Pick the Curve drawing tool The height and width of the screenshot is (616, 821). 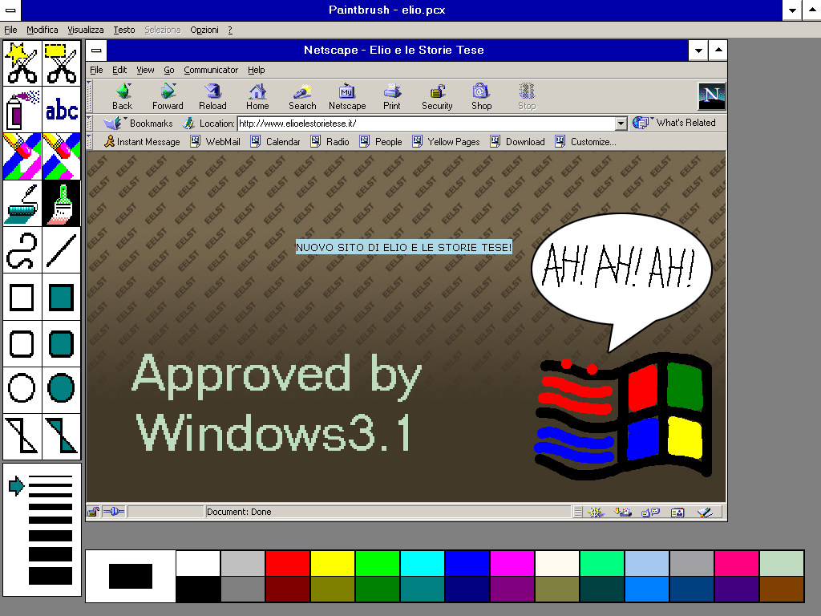point(22,250)
